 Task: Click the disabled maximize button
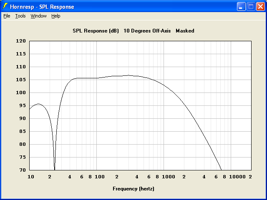[x=251, y=7]
